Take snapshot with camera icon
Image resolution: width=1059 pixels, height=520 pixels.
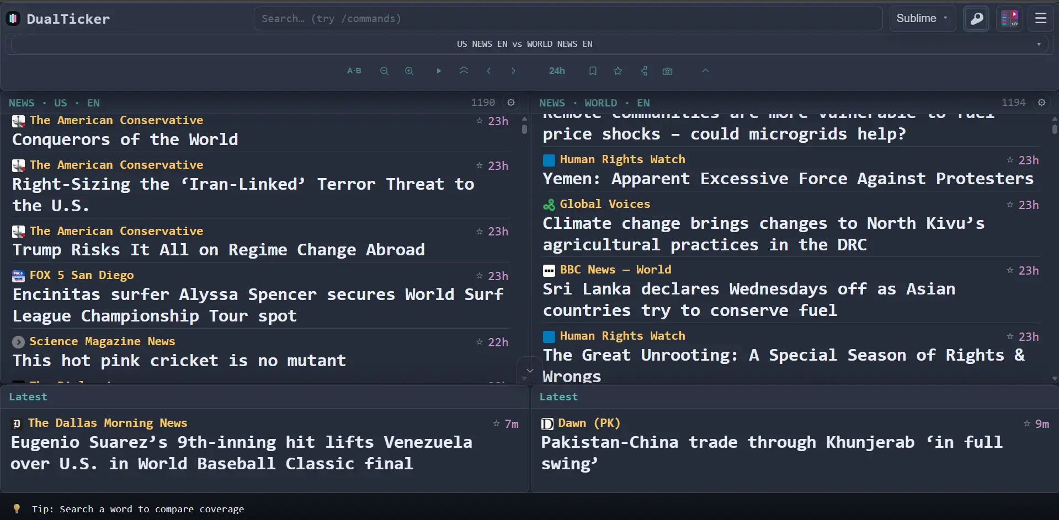[667, 71]
